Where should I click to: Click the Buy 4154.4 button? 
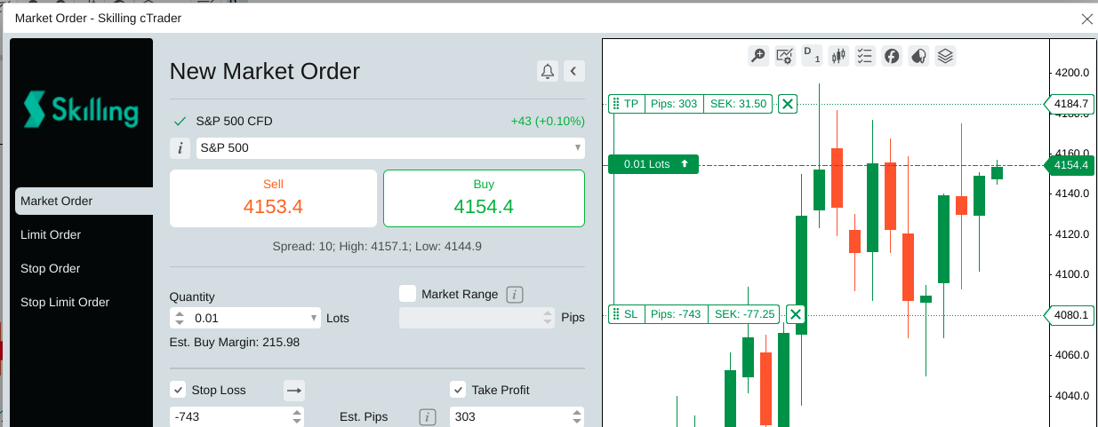(484, 198)
